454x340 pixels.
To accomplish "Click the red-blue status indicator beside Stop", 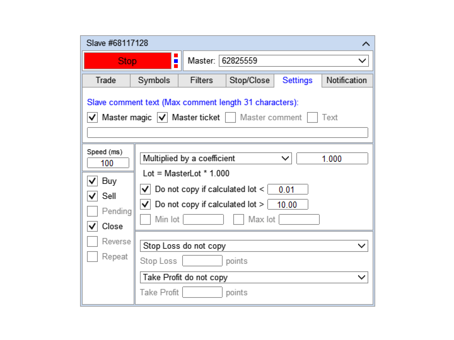I will point(176,61).
